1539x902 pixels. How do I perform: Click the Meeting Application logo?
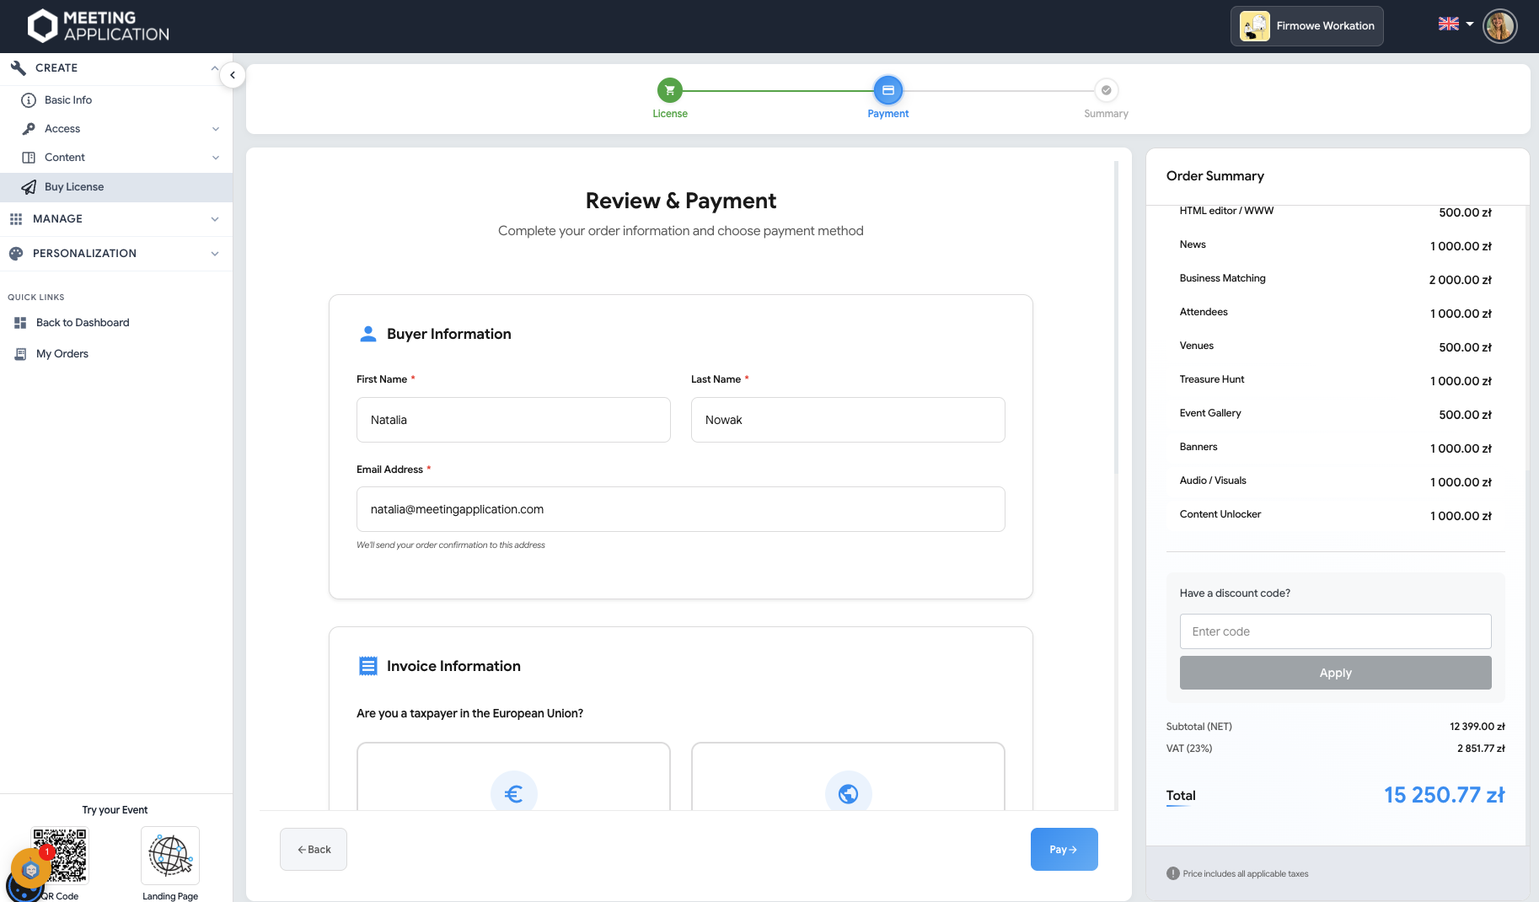click(99, 26)
